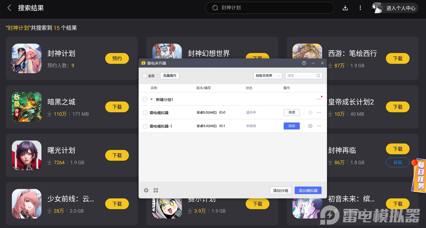Open the 皇帝成长计划2 game title
This screenshot has width=426, height=228.
[351, 102]
